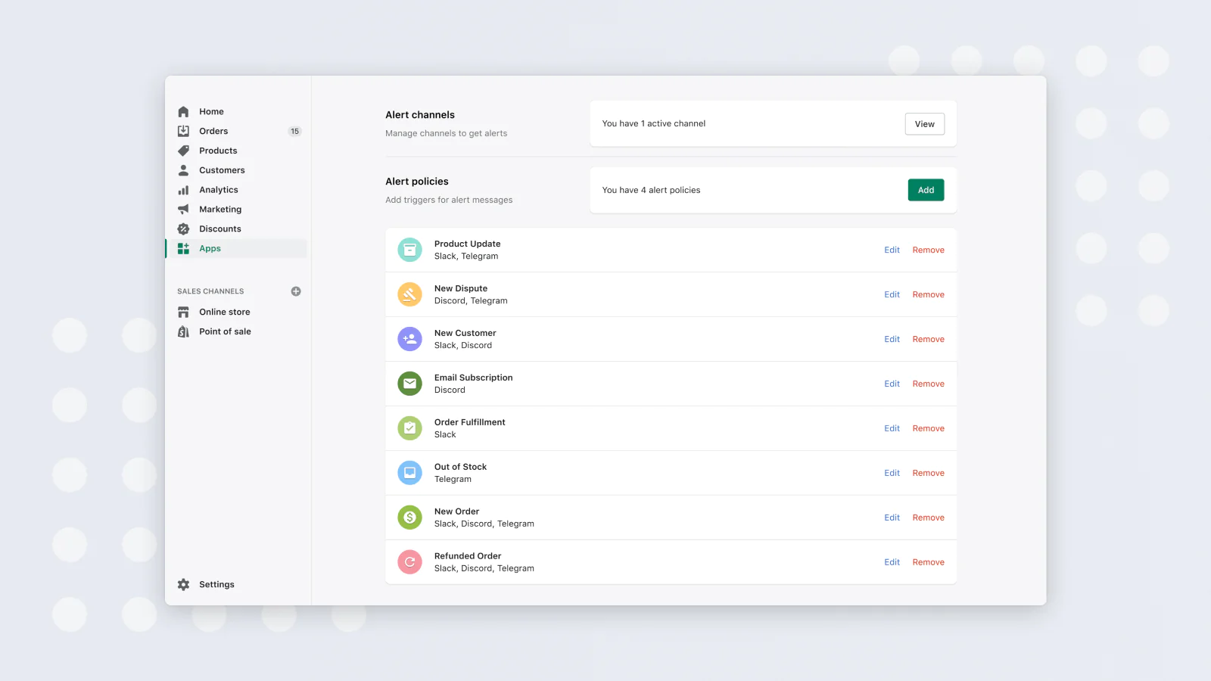Click the New Dispute gavel icon

click(x=409, y=294)
